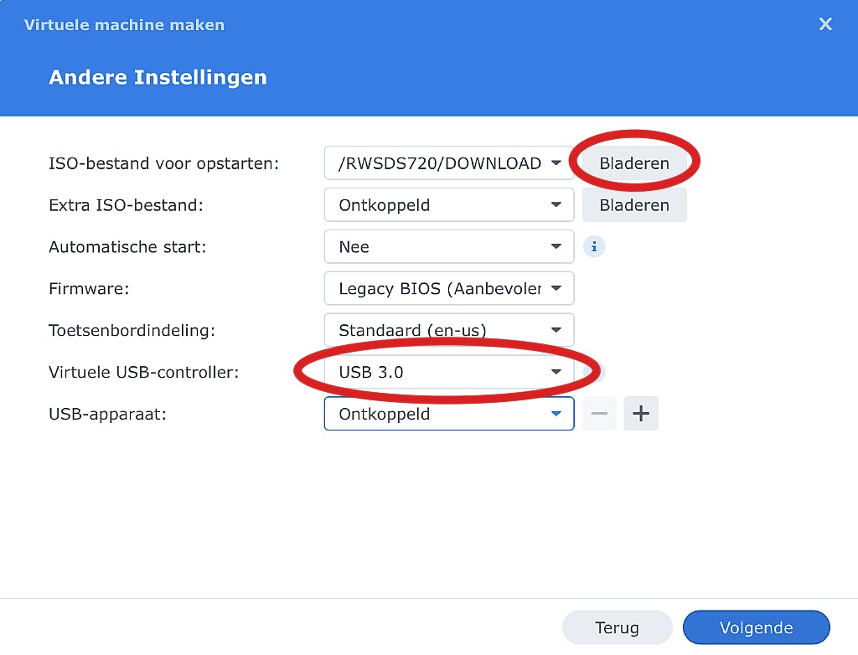Click the Toetsenbordindeling field label
The image size is (858, 655).
coord(132,330)
